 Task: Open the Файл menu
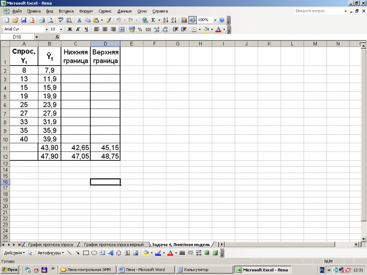(x=17, y=11)
